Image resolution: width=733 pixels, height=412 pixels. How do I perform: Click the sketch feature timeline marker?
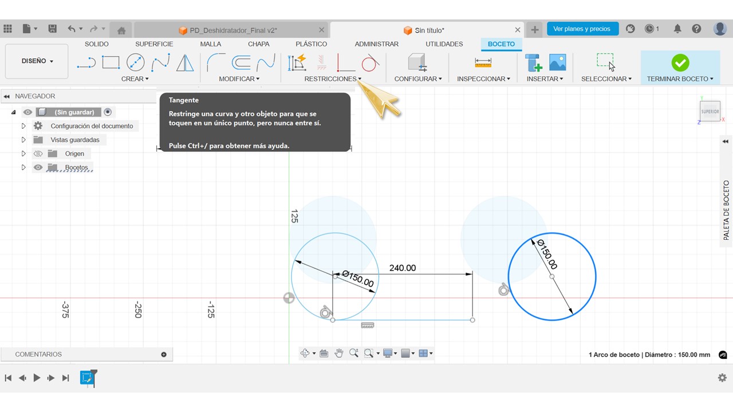(87, 378)
